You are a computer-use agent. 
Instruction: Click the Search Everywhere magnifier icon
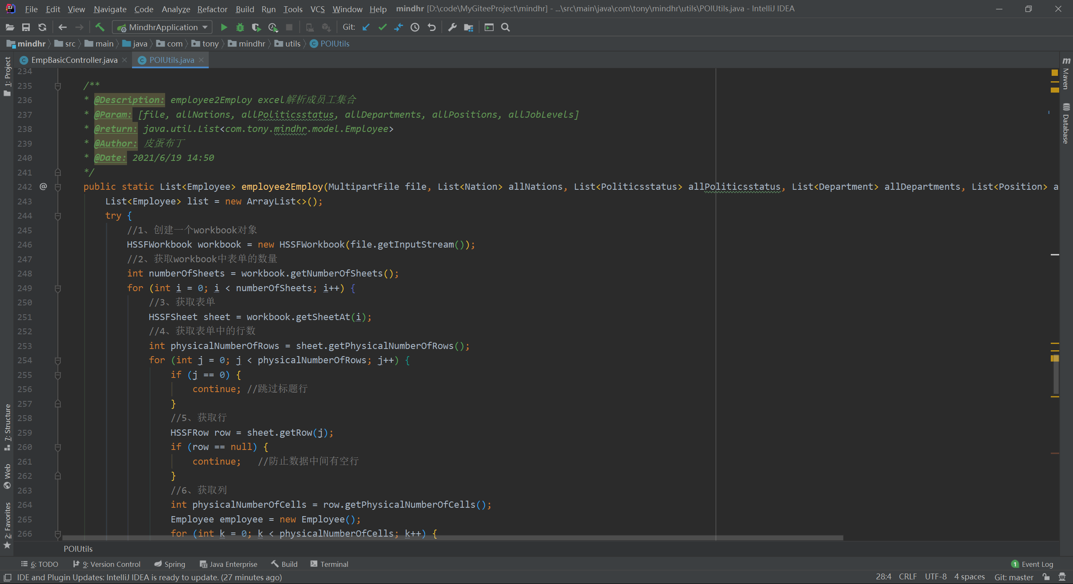(505, 28)
